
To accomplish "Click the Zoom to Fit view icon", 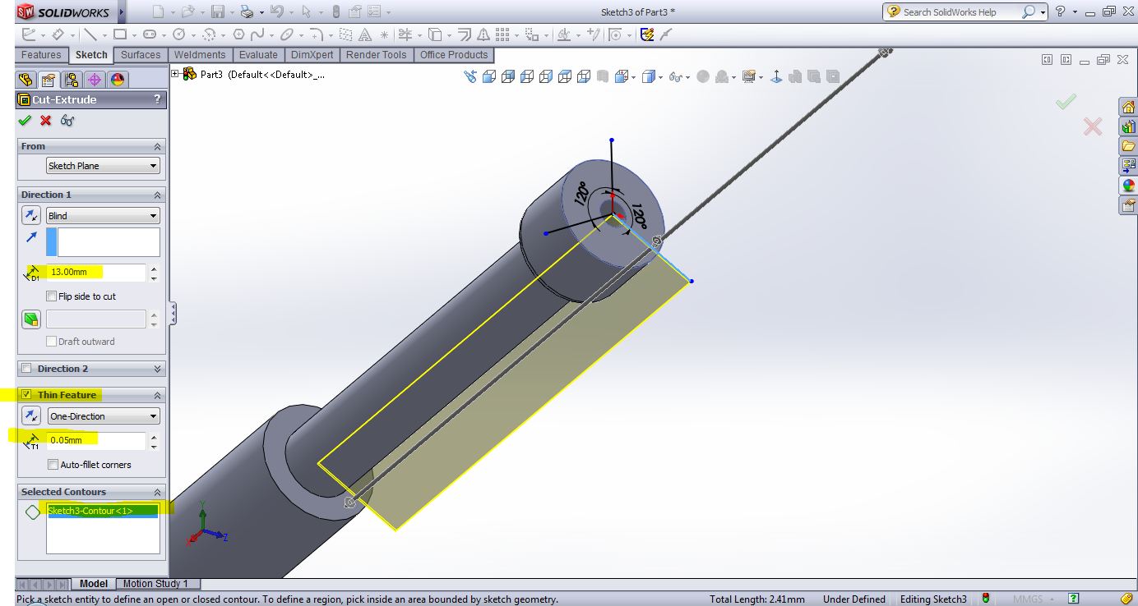I will (x=470, y=76).
